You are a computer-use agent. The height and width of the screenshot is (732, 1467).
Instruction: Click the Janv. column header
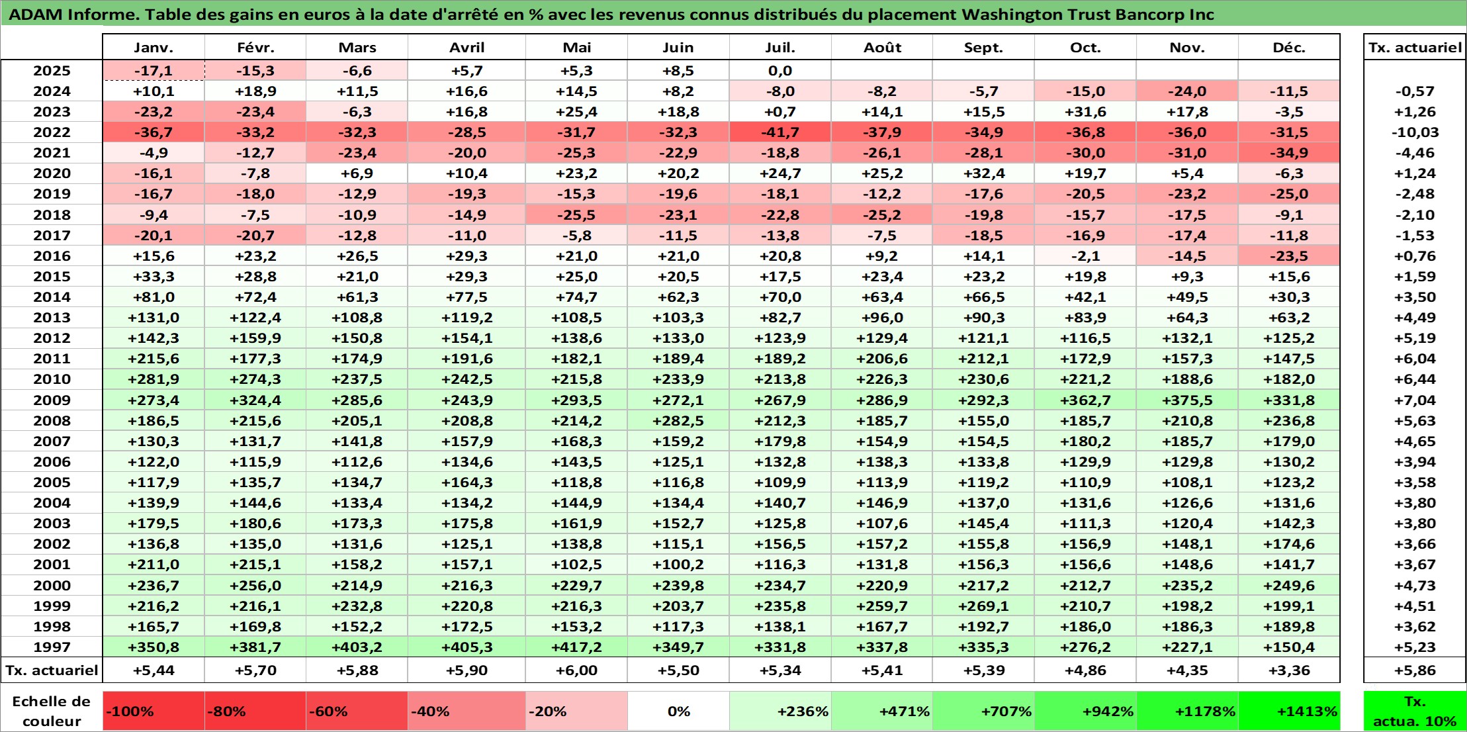tap(154, 47)
